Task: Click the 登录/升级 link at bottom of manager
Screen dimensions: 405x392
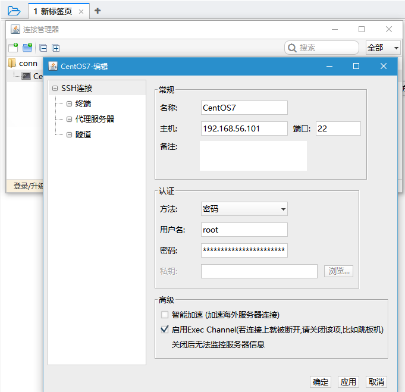Action: (28, 186)
